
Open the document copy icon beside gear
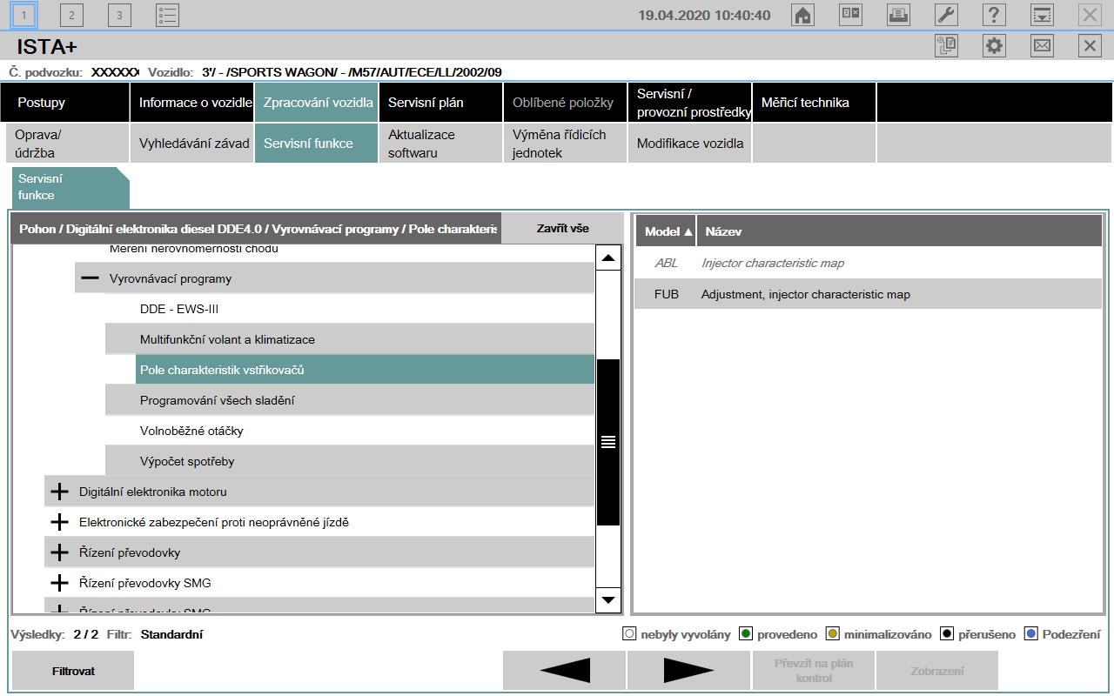point(946,46)
